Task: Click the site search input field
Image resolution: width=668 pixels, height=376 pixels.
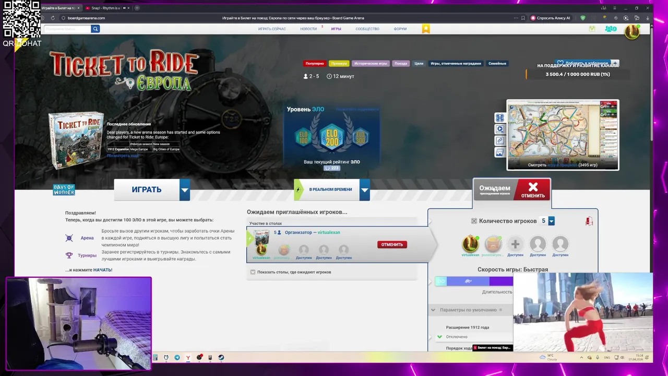Action: [x=67, y=29]
